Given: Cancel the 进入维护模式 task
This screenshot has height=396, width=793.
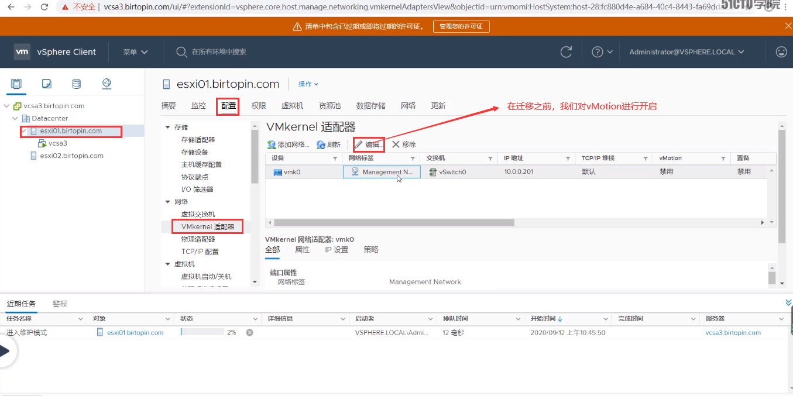Looking at the screenshot, I should pos(249,332).
